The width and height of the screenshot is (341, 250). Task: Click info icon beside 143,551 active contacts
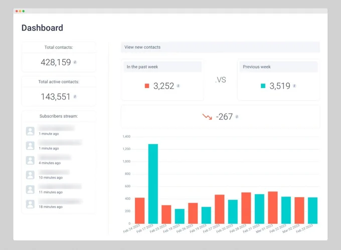75,96
